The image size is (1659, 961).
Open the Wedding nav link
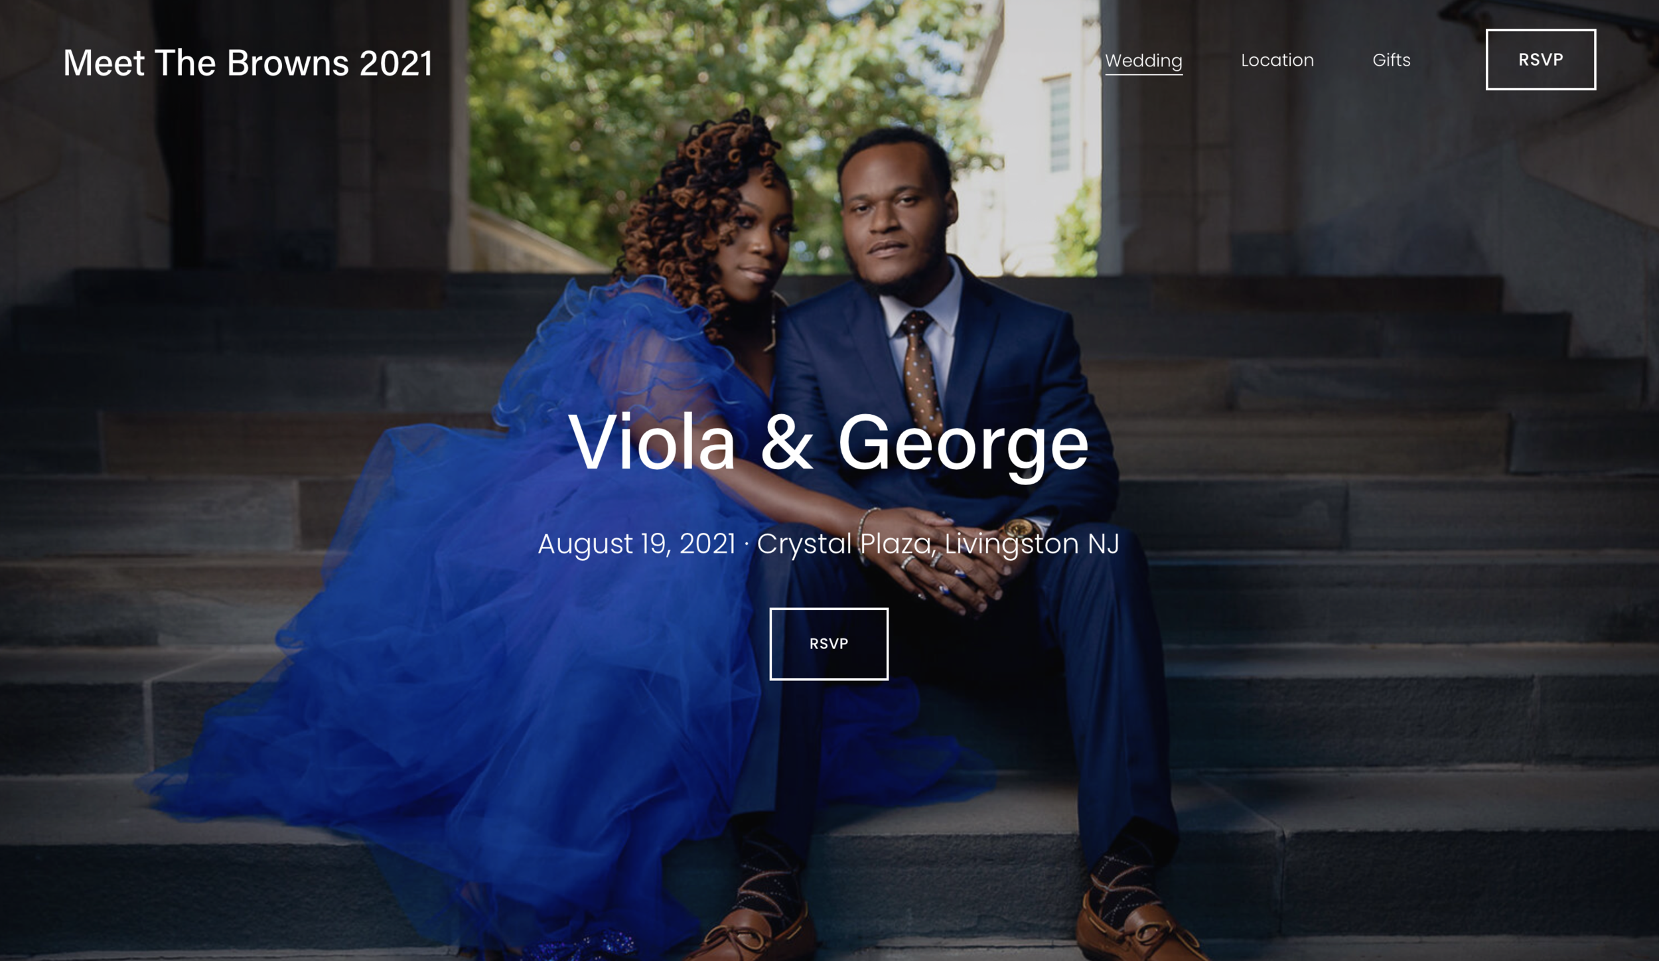coord(1143,60)
